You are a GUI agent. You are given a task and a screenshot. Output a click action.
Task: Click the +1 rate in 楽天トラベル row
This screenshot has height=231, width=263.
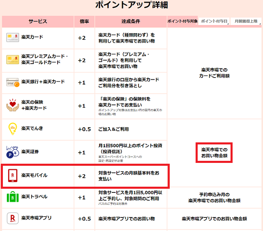[x=82, y=198]
